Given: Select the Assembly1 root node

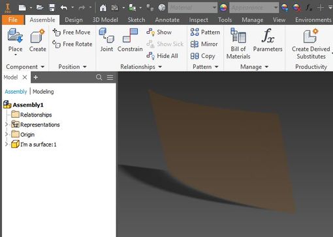Looking at the screenshot, I should [x=24, y=105].
